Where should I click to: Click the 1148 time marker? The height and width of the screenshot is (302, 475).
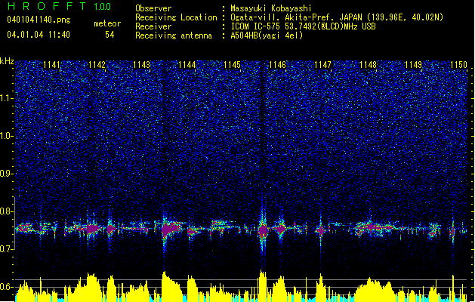click(x=368, y=65)
